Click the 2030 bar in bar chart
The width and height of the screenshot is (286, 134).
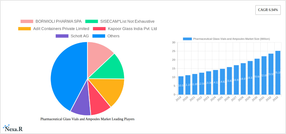tap(257, 77)
